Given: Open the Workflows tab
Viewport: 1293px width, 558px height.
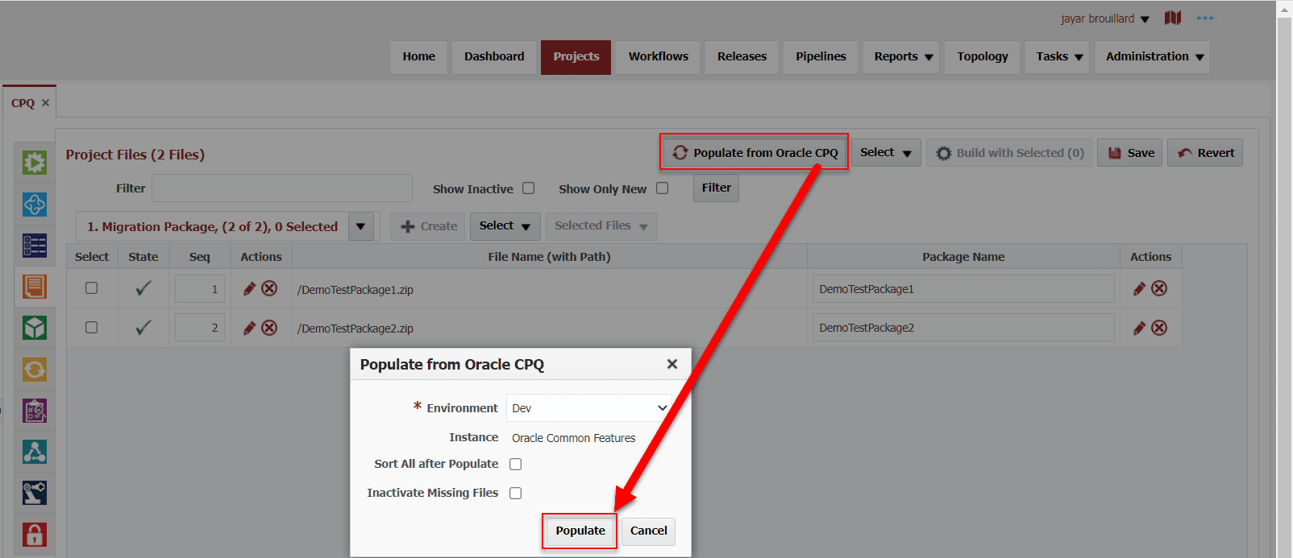Looking at the screenshot, I should [x=659, y=56].
